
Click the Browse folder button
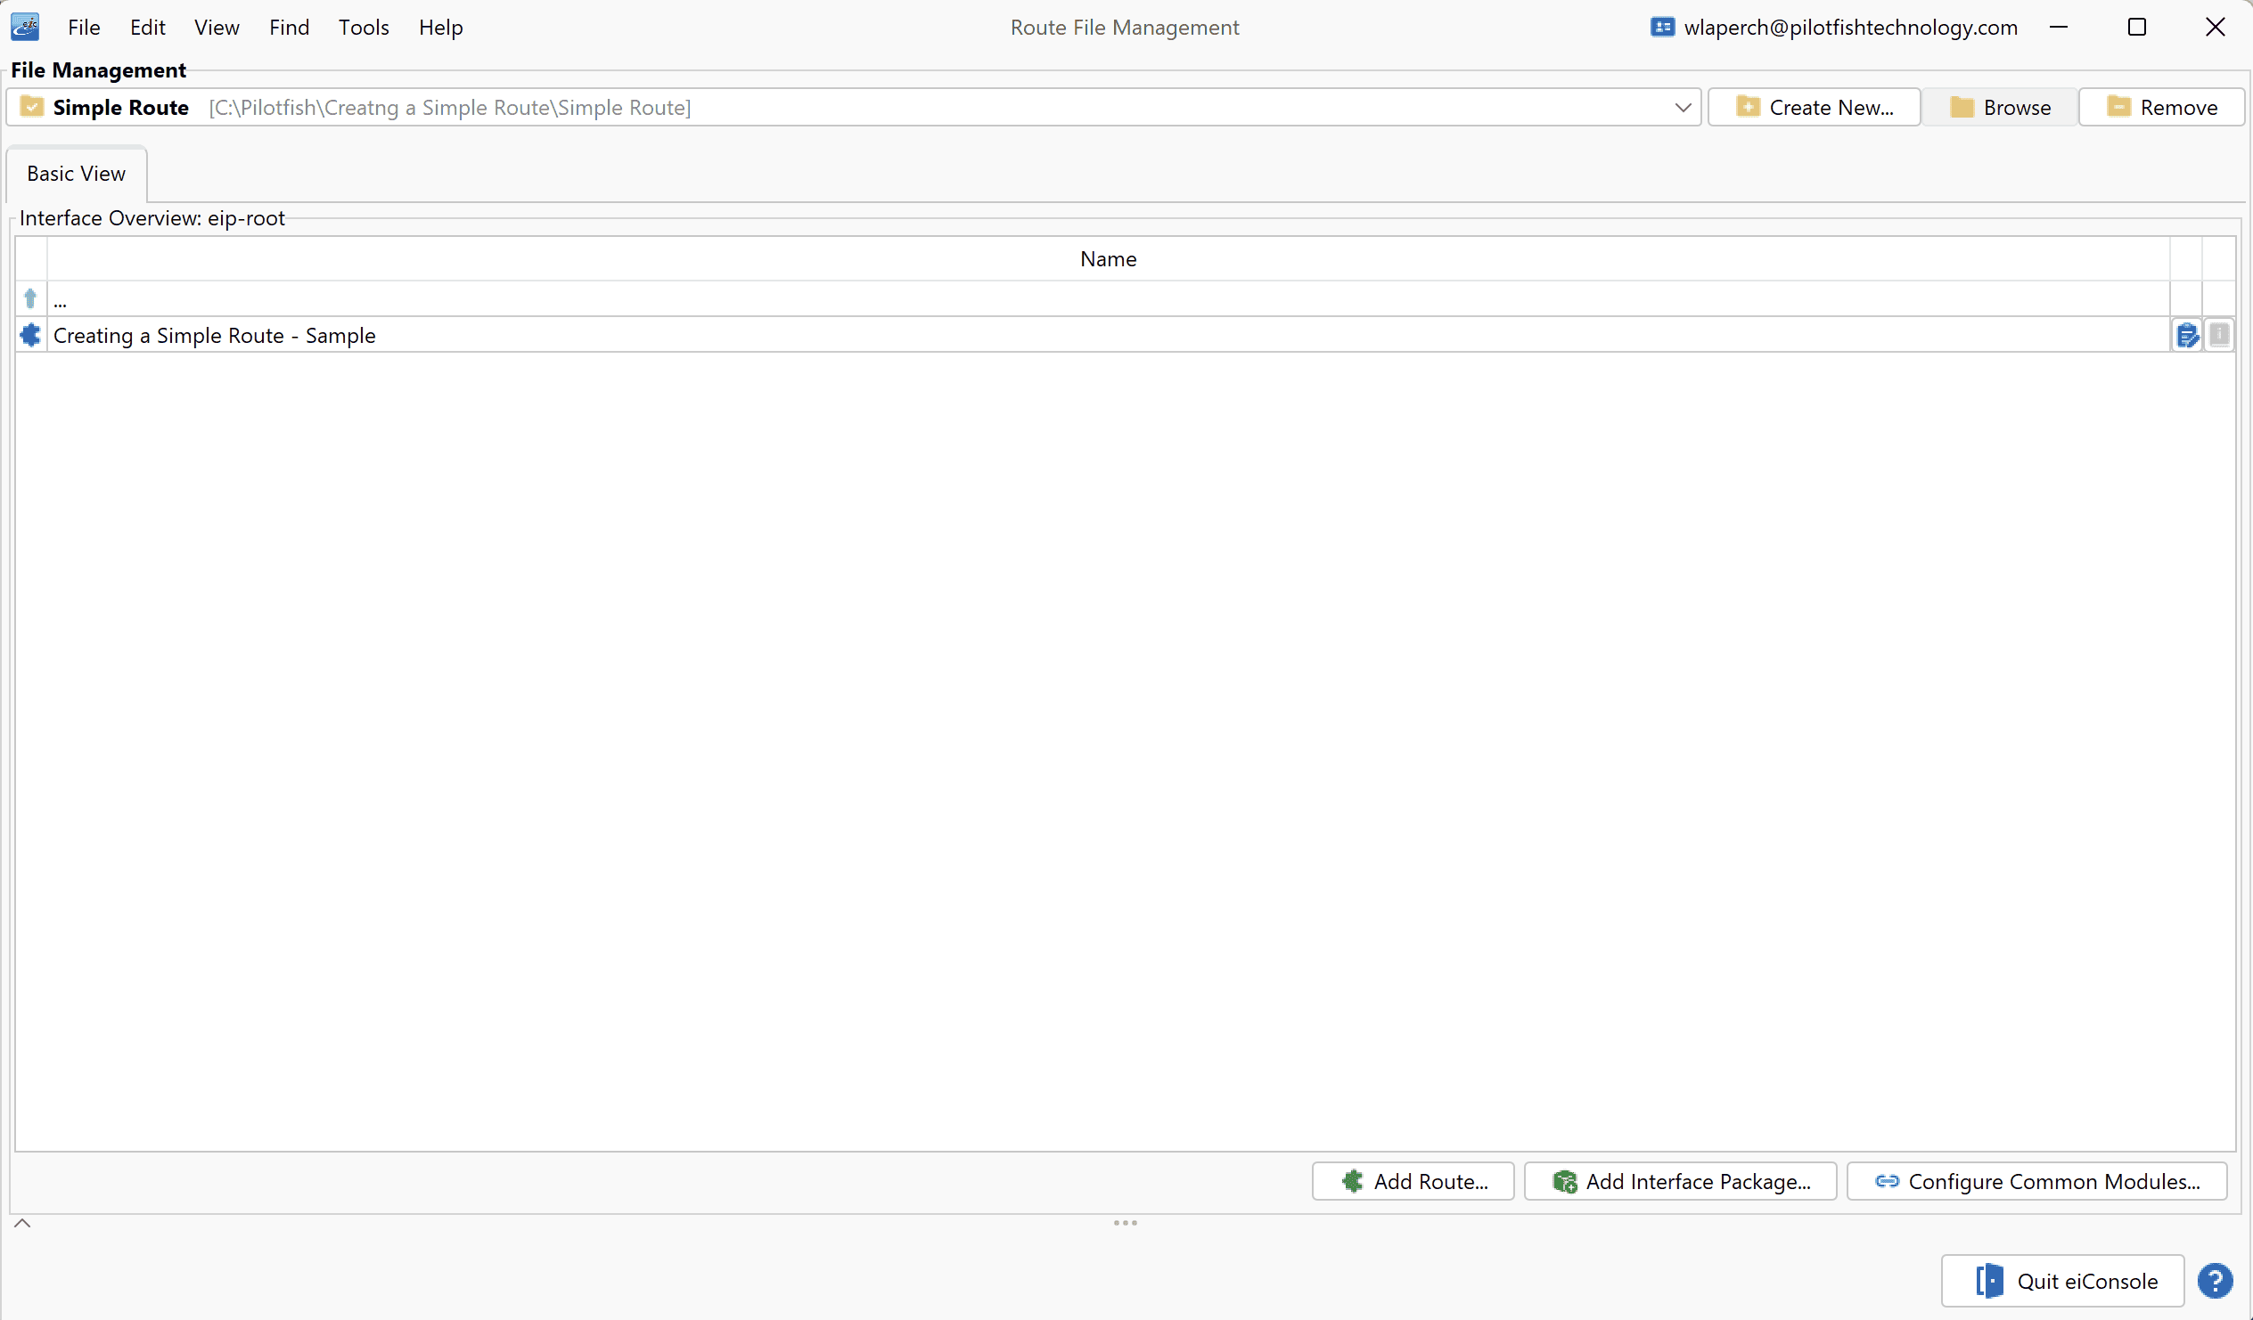tap(2000, 107)
